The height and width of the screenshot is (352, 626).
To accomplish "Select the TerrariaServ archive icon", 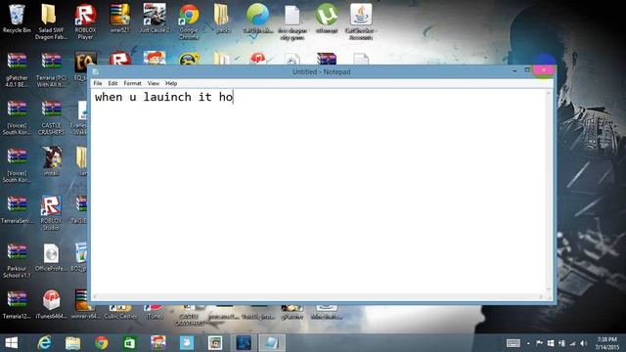I will point(17,209).
